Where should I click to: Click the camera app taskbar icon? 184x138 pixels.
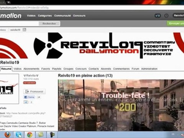[52, 135]
